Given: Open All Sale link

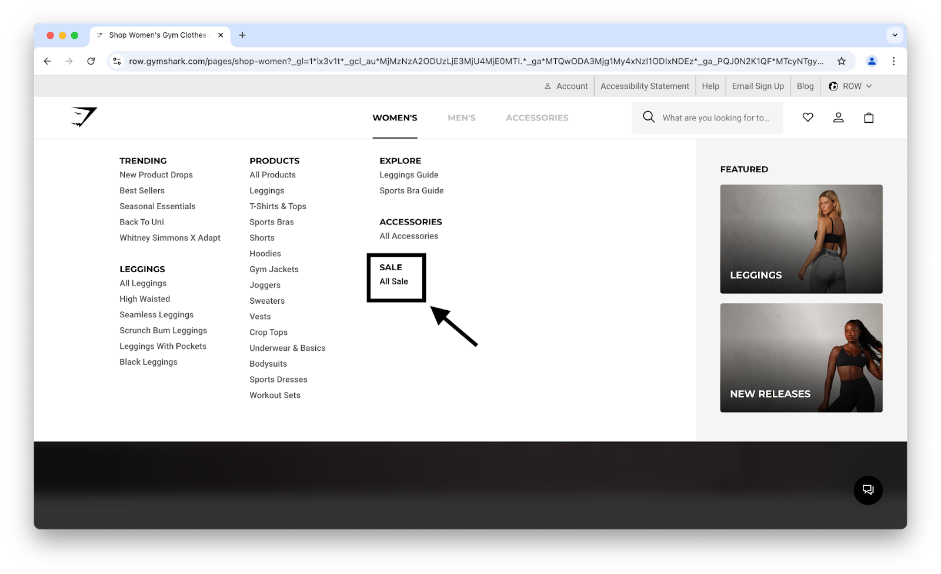Looking at the screenshot, I should 393,281.
